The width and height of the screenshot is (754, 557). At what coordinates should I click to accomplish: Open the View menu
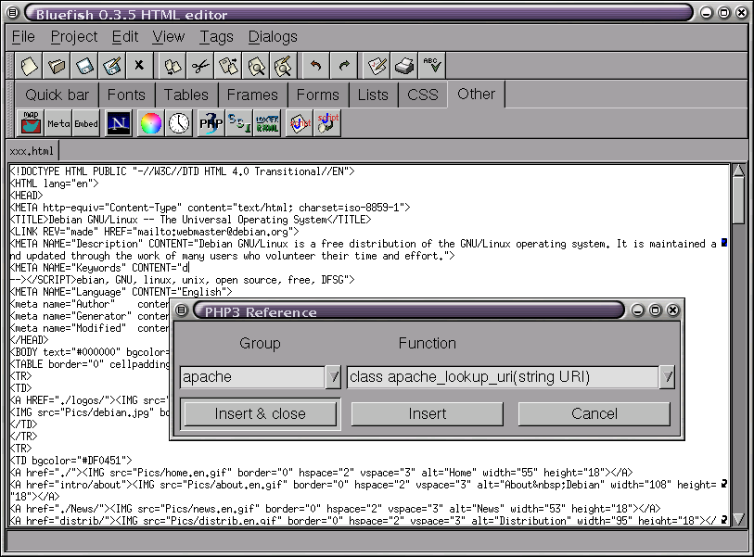pos(169,37)
